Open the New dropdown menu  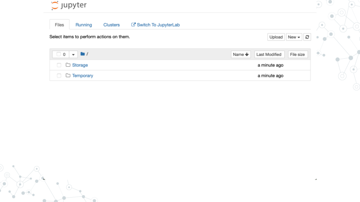[x=294, y=37]
